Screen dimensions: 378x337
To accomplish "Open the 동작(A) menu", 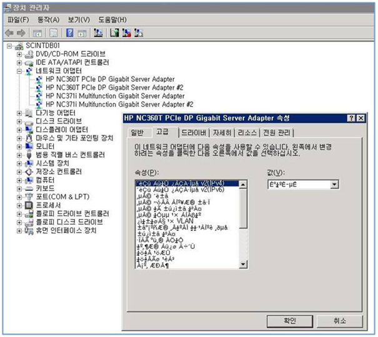I will (x=49, y=20).
